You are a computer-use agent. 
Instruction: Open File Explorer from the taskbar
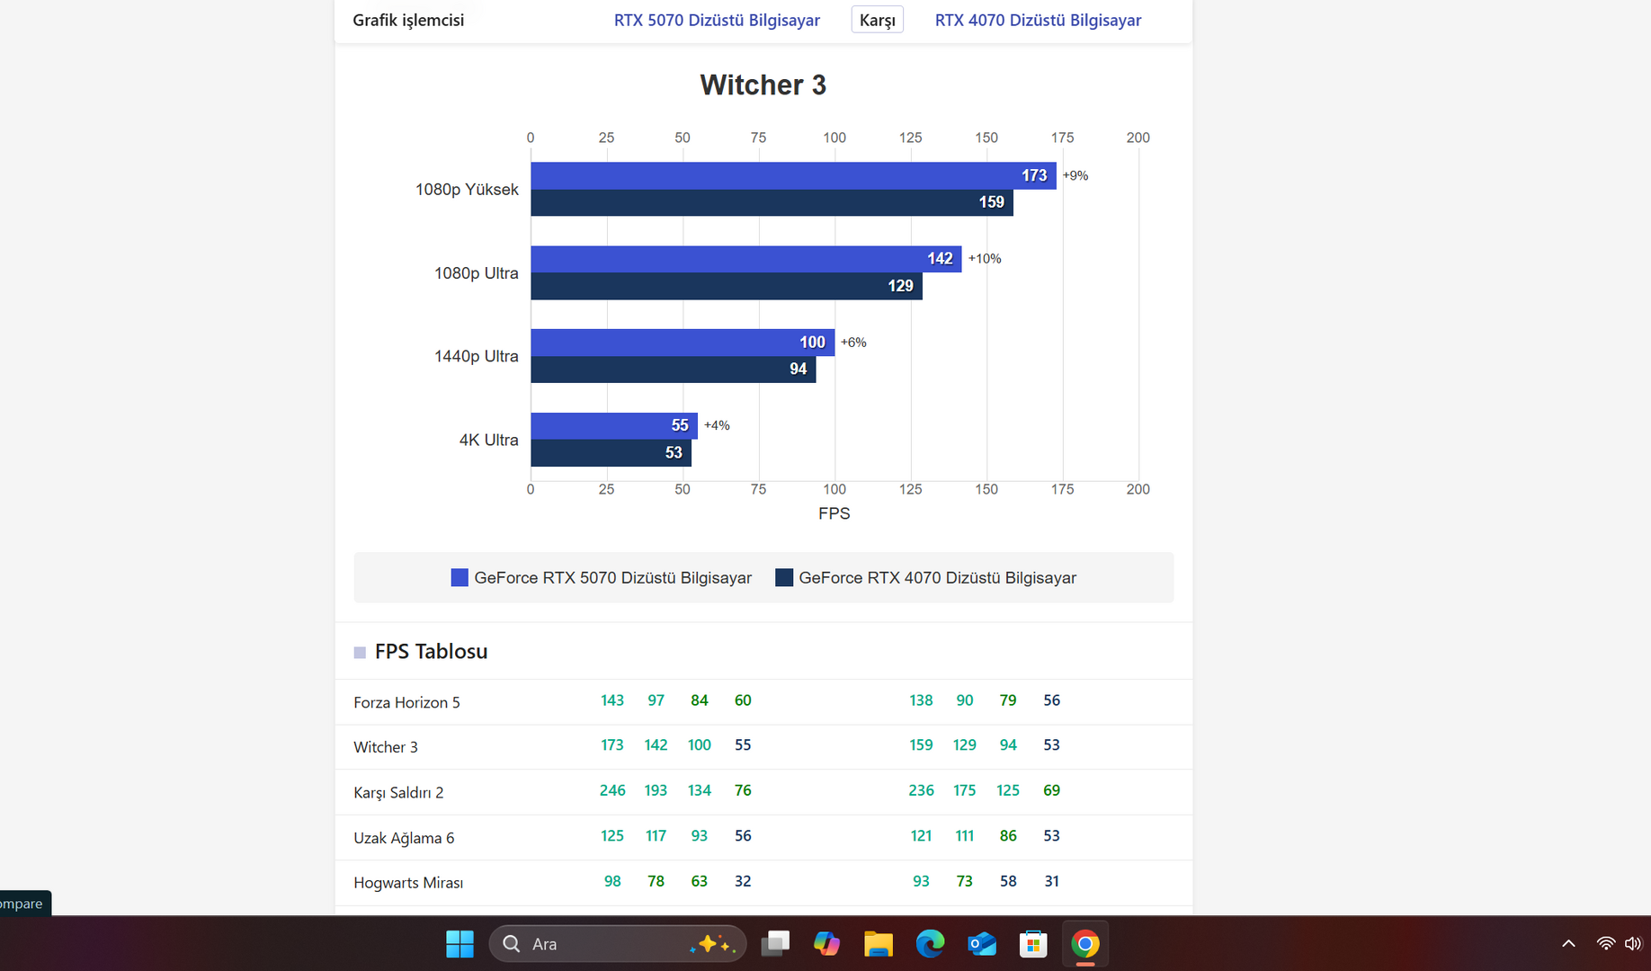pyautogui.click(x=879, y=944)
